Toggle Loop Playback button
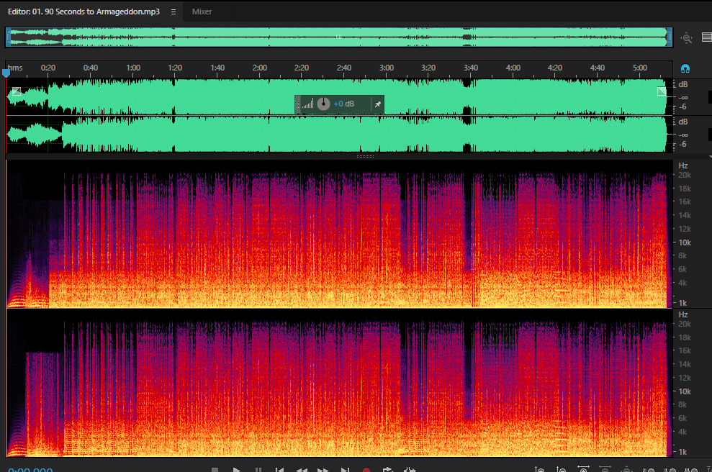 coord(388,470)
